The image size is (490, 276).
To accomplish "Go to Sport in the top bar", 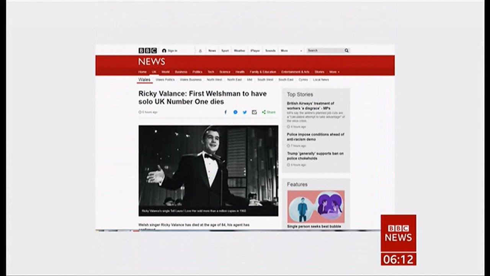I will [225, 51].
